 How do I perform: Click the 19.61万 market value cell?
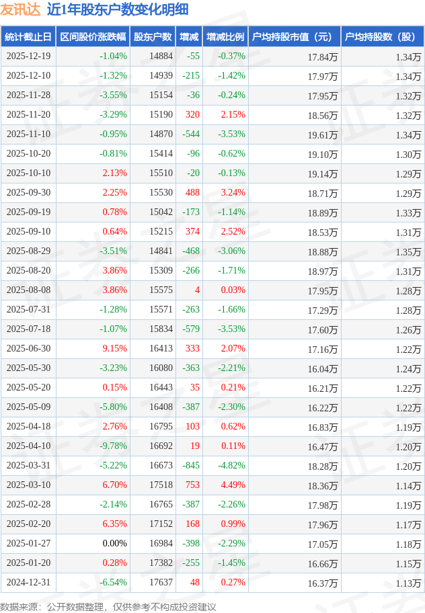323,134
